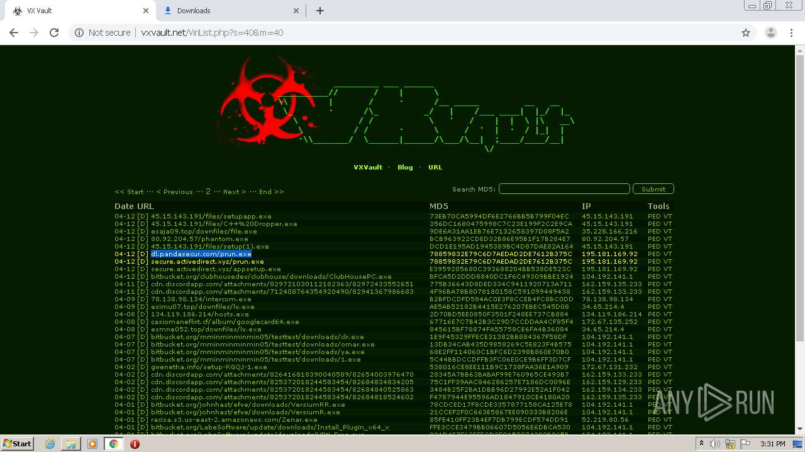Open 78.138.98.134/intercom.exe entry
This screenshot has height=452, width=805.
click(x=201, y=299)
